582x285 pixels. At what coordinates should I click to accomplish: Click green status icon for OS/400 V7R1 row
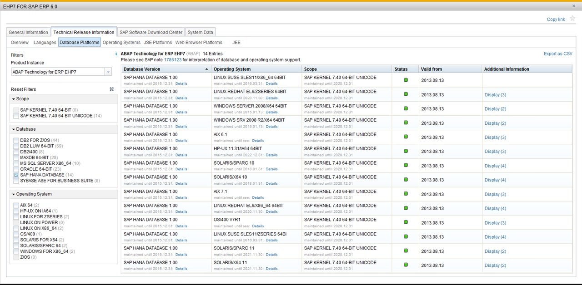(406, 222)
